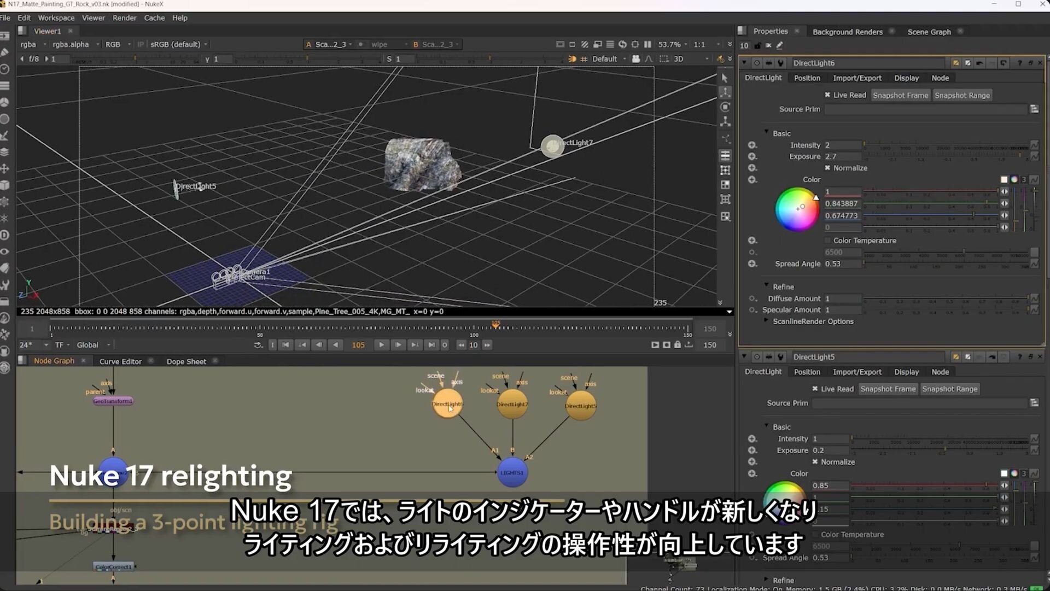Image resolution: width=1050 pixels, height=591 pixels.
Task: Toggle Live Read in DirectLight5 panel
Action: coord(815,389)
